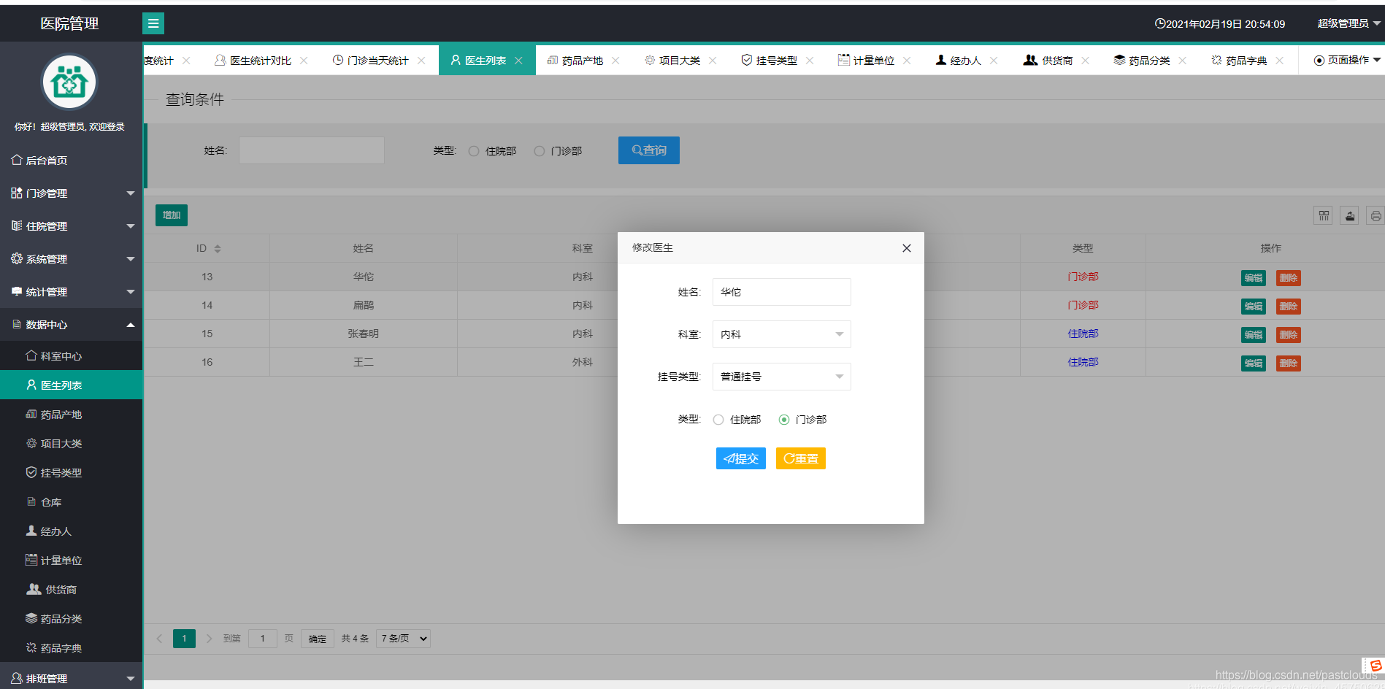Expand the 排班管理 sidebar menu
The height and width of the screenshot is (689, 1385).
(x=71, y=678)
